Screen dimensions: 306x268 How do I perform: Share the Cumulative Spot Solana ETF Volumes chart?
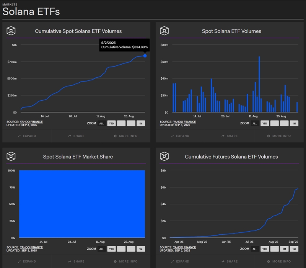coord(76,136)
